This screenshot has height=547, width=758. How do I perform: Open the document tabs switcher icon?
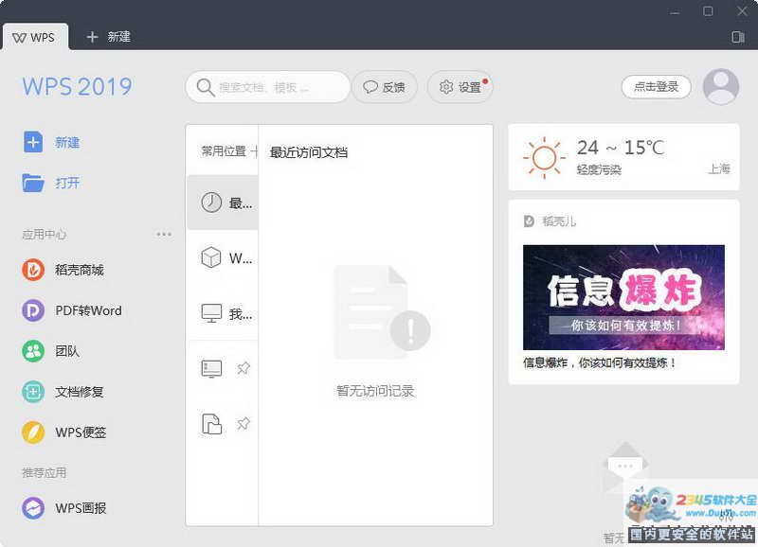[x=737, y=37]
